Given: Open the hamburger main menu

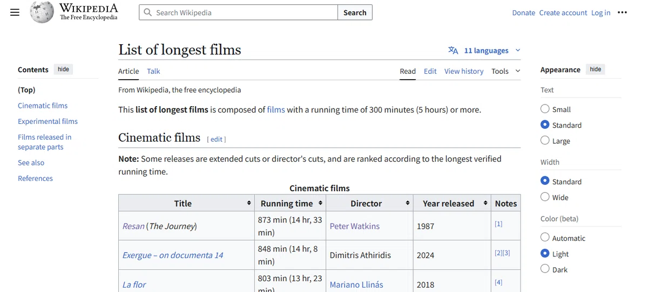Looking at the screenshot, I should click(15, 12).
